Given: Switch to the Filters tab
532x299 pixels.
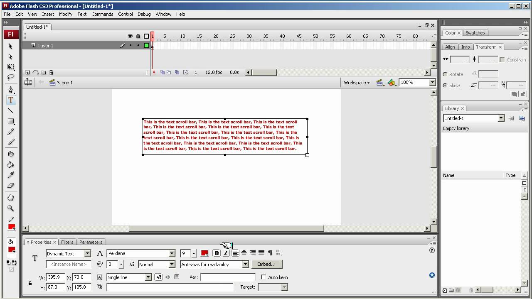Looking at the screenshot, I should pyautogui.click(x=67, y=242).
